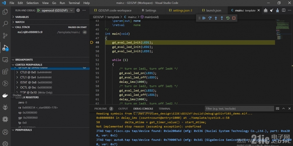Split the editor to the right
This screenshot has width=293, height=146.
pos(284,11)
